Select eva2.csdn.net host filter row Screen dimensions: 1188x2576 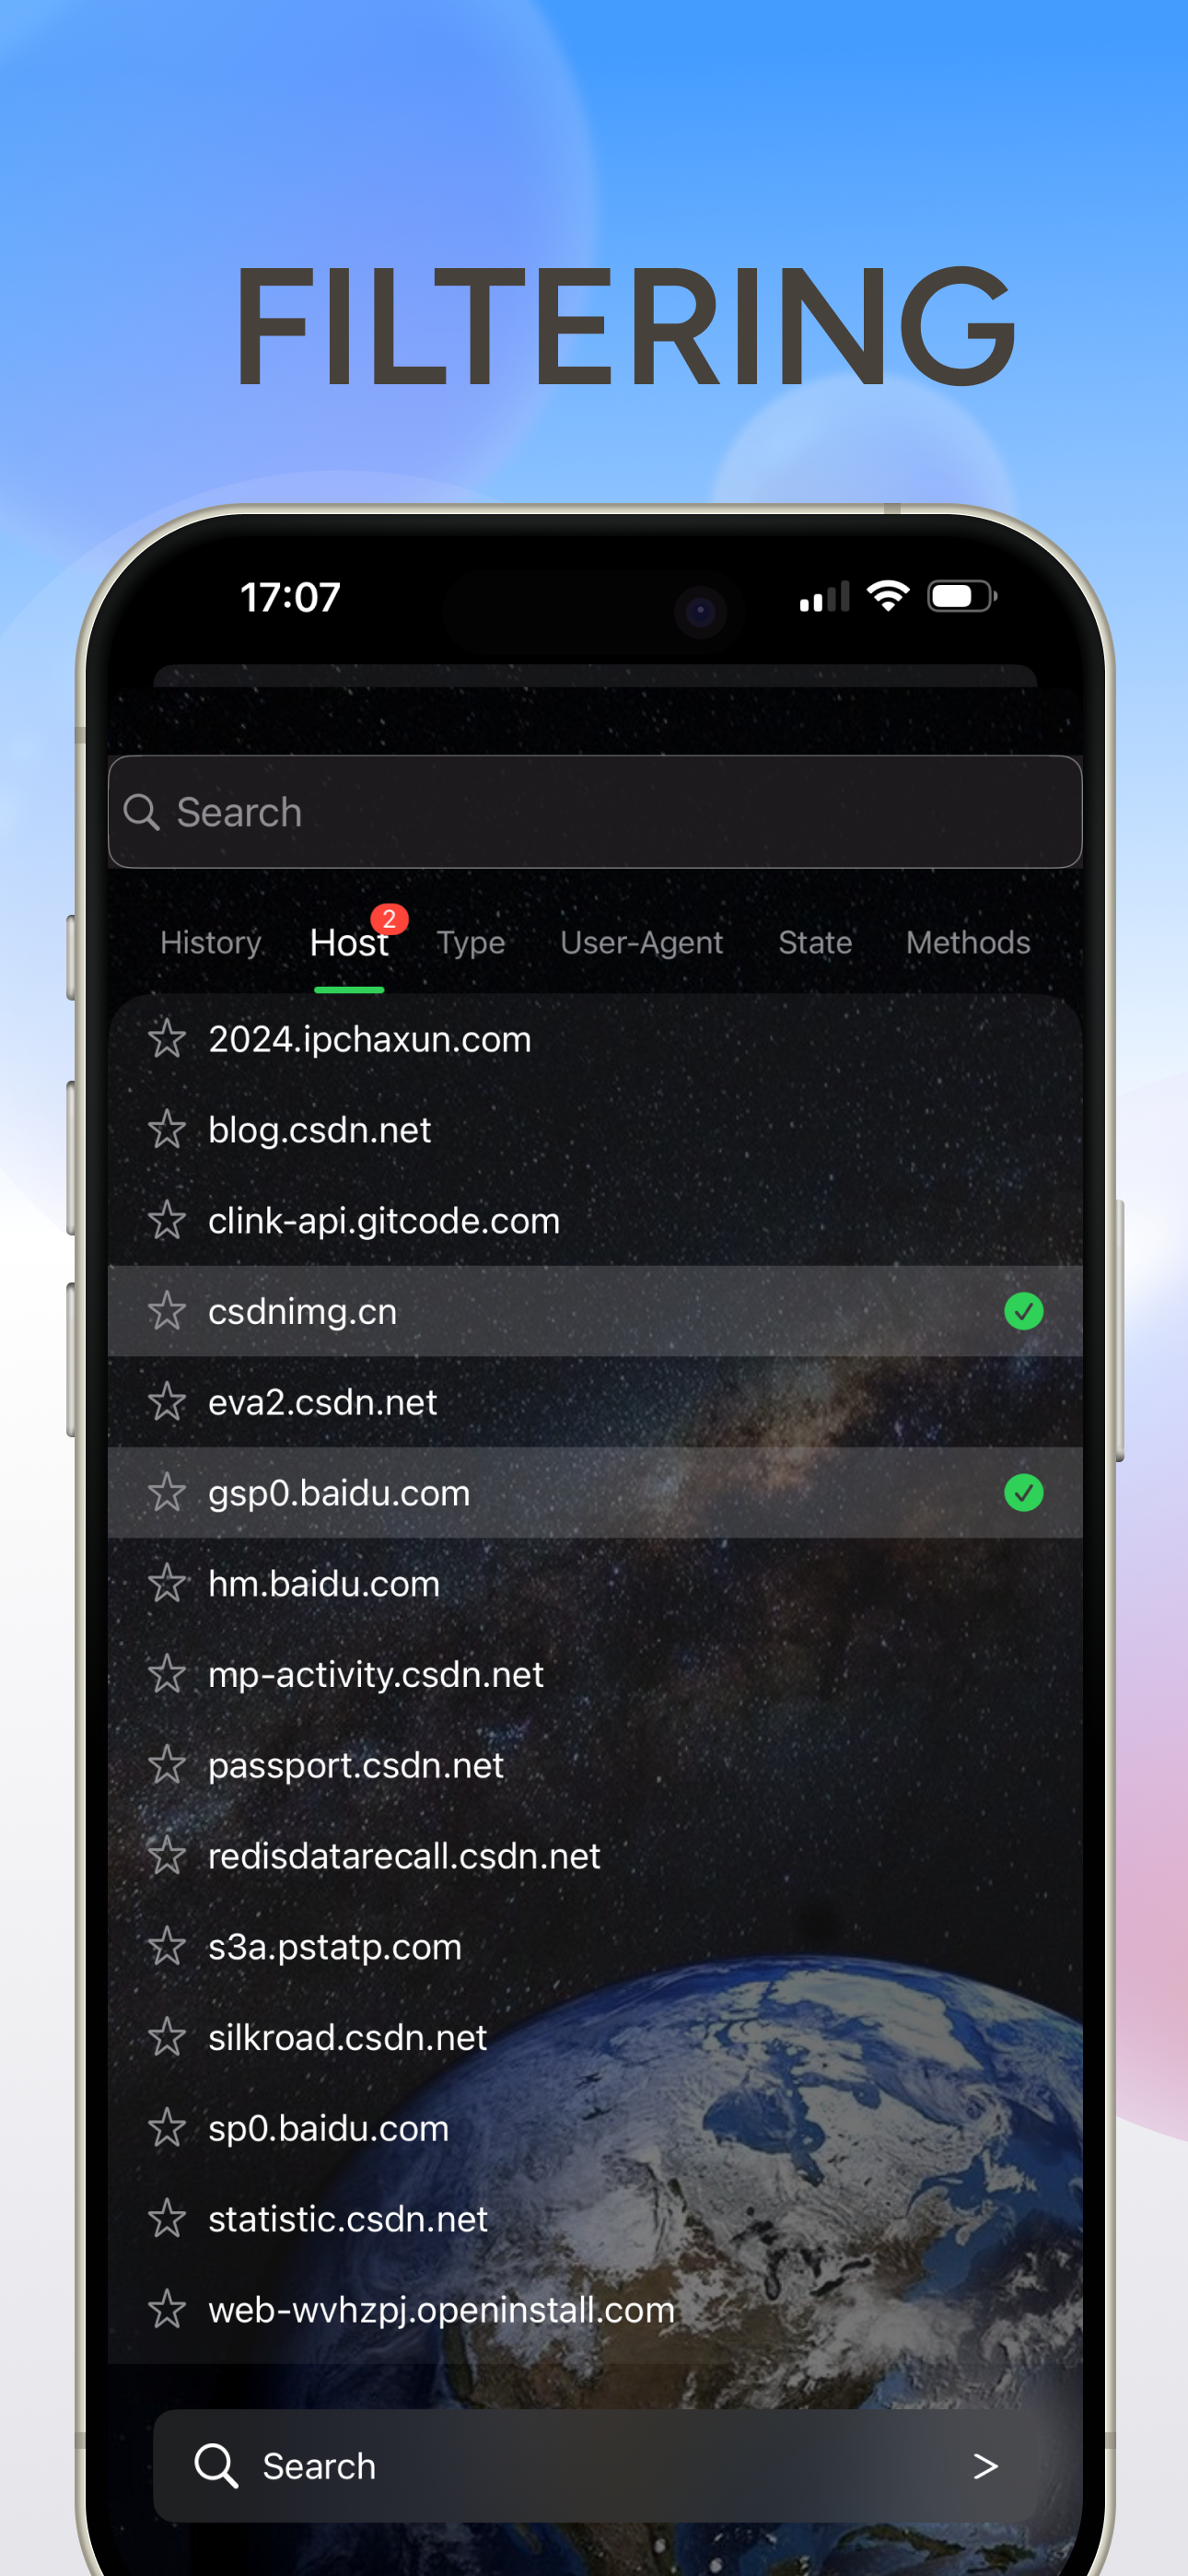(x=595, y=1402)
